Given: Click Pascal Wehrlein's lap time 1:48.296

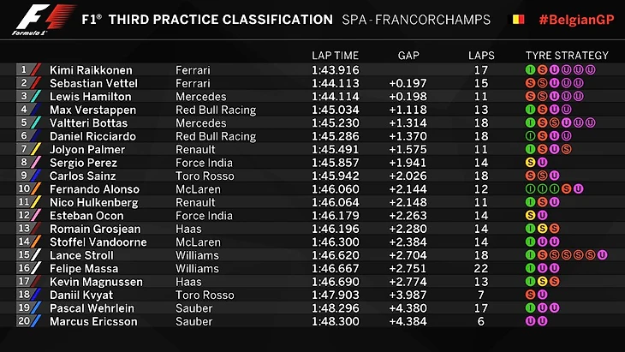Looking at the screenshot, I should tap(336, 308).
